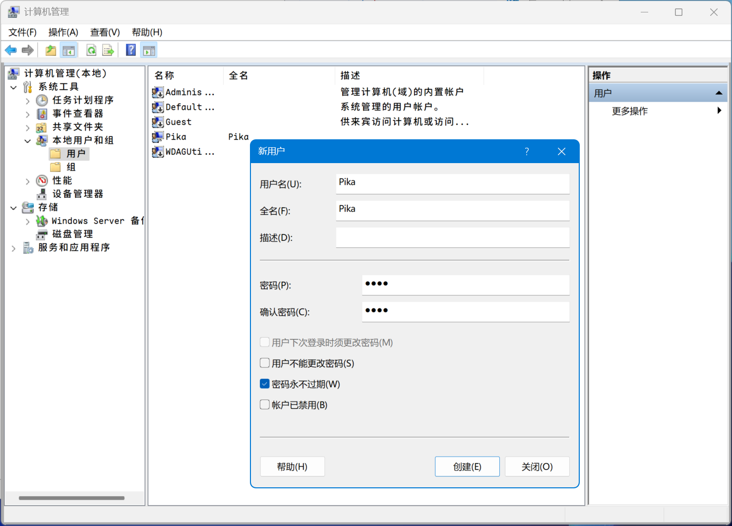The height and width of the screenshot is (526, 732).
Task: Collapse the 用户 section in actions pane
Action: pos(719,93)
